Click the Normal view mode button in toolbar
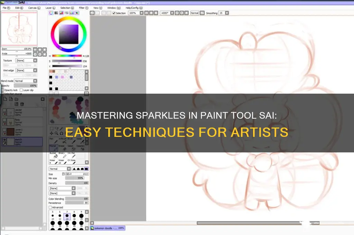Image resolution: width=354 pixels, height=235 pixels. click(195, 13)
